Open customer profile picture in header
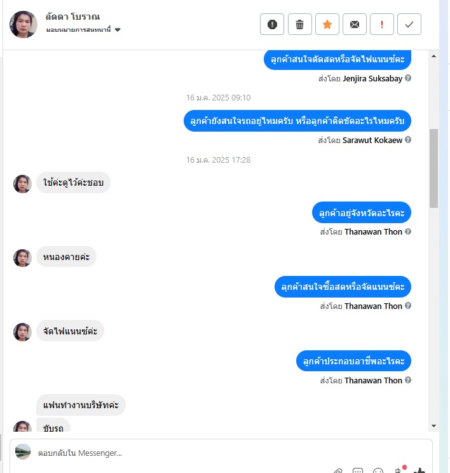The image size is (450, 473). click(x=24, y=24)
